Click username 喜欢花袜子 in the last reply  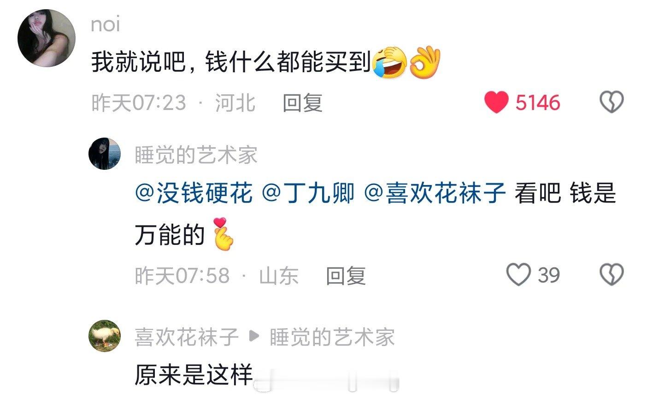click(186, 338)
